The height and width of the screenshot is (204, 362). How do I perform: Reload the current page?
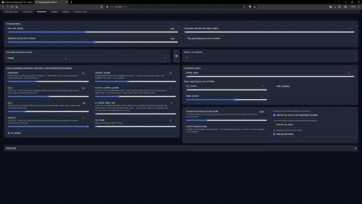(x=12, y=7)
